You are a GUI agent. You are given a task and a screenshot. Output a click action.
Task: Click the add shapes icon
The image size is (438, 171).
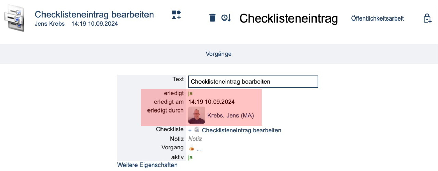(x=176, y=15)
